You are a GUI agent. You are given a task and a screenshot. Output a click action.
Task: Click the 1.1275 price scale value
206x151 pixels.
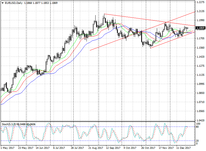201,66
